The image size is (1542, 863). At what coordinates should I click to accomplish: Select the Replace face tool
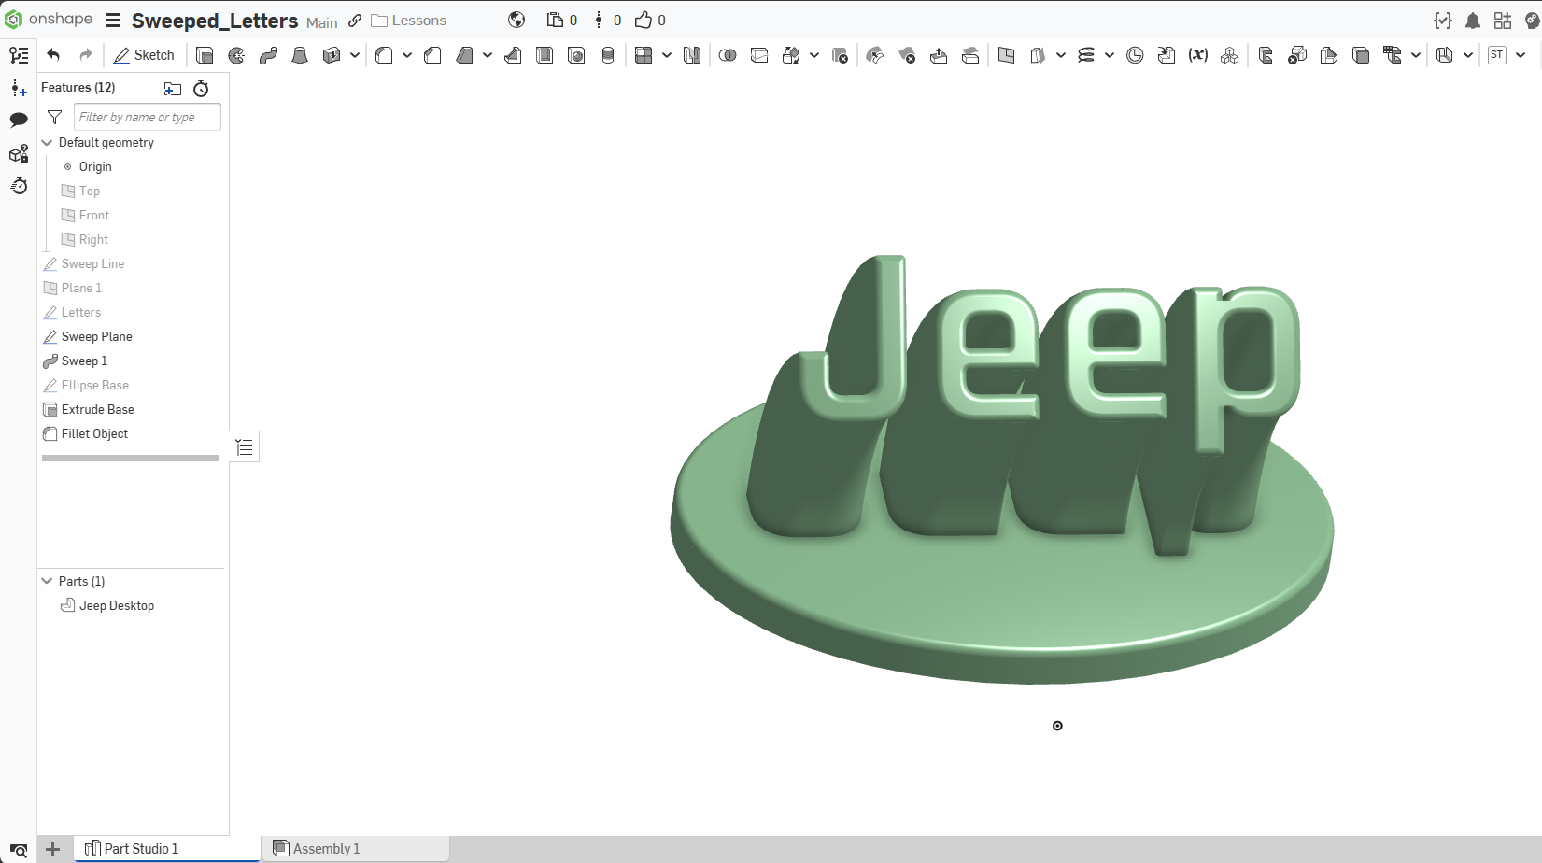coord(970,55)
